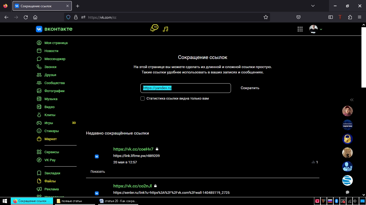Click the senler.ru original link text
Viewport: 366px width, 205px height.
(171, 192)
